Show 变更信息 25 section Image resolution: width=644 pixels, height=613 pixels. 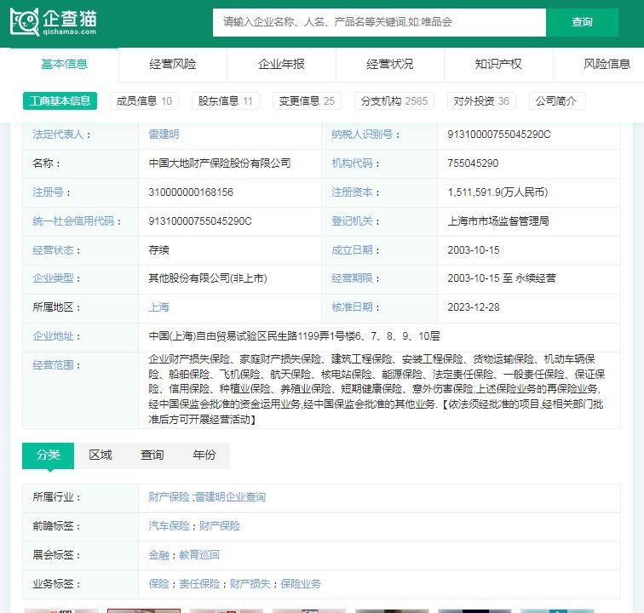(307, 101)
